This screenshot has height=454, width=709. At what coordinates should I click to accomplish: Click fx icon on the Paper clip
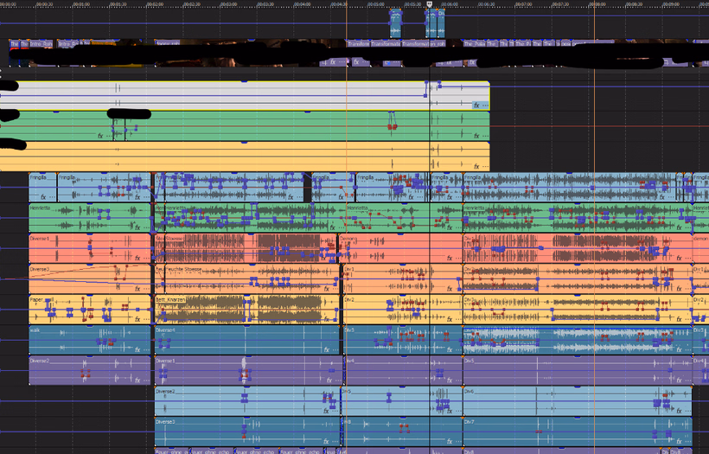click(137, 318)
